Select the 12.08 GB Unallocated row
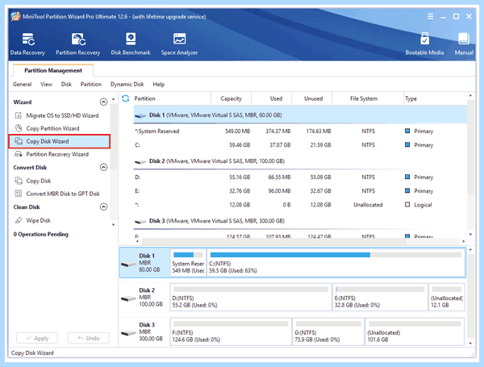The width and height of the screenshot is (484, 367). tap(300, 205)
